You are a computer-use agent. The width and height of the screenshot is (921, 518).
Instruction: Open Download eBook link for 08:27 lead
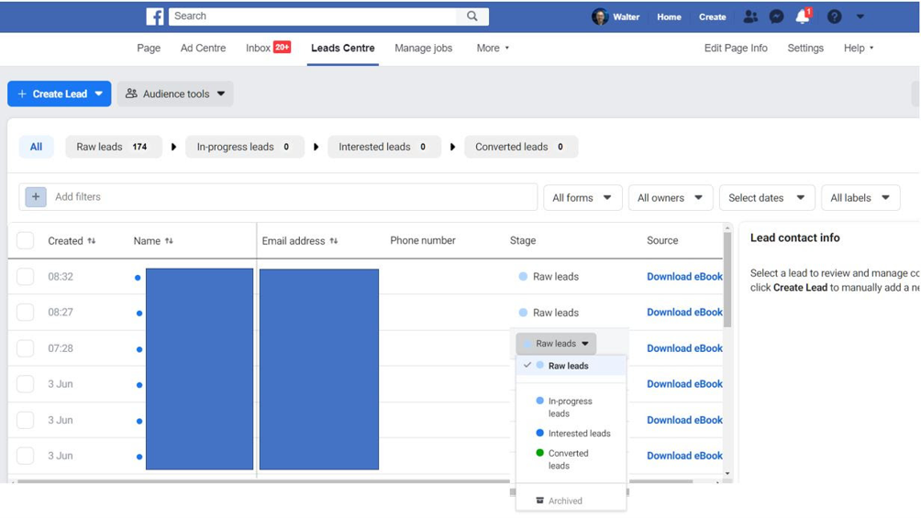point(684,313)
